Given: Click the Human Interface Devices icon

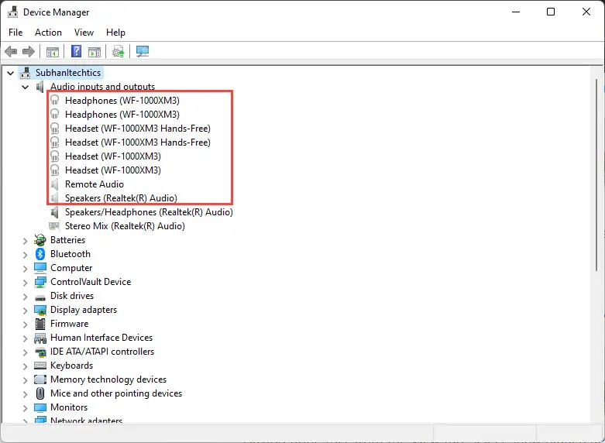Looking at the screenshot, I should 40,338.
